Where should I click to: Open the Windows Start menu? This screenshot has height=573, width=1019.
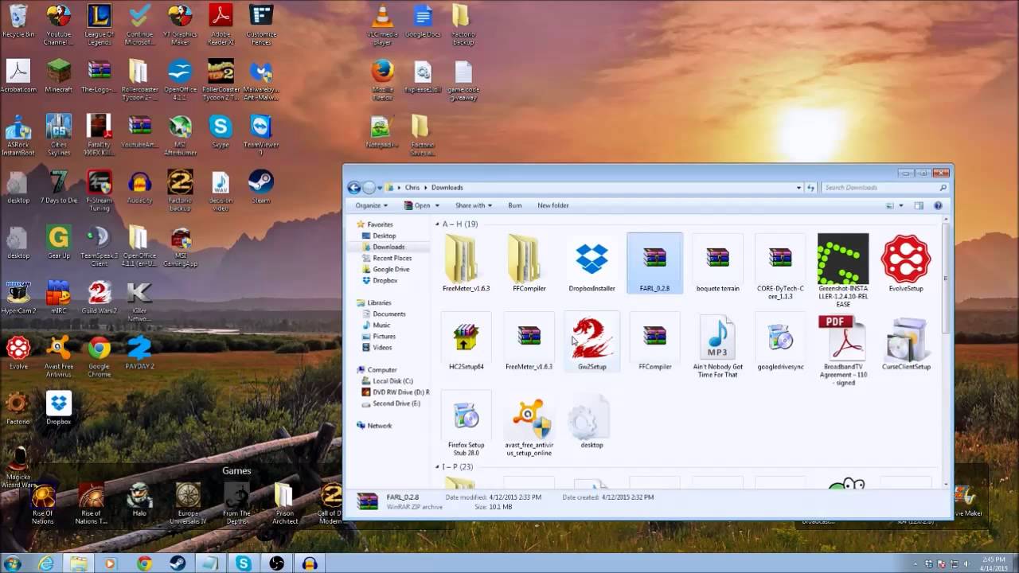tap(12, 563)
